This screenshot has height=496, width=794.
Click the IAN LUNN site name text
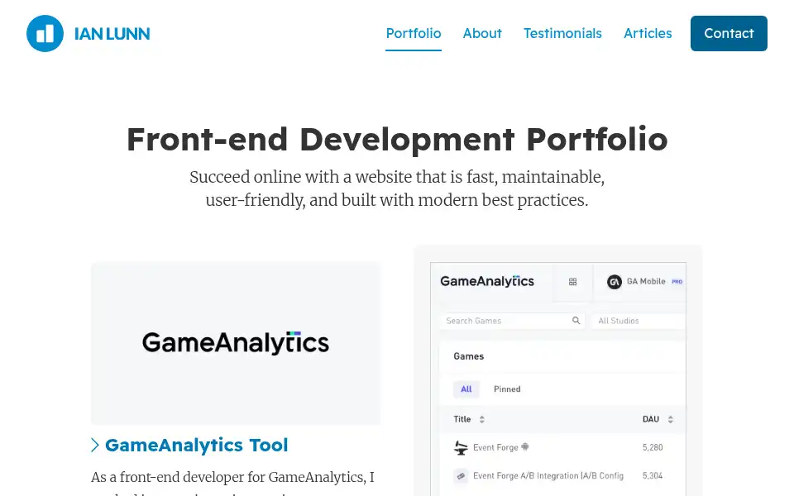112,34
